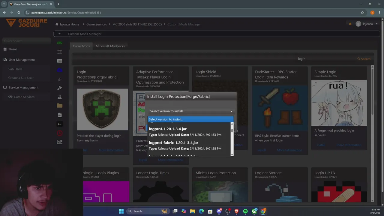This screenshot has width=384, height=216.
Task: Open Brave browser from the taskbar
Action: point(237,211)
